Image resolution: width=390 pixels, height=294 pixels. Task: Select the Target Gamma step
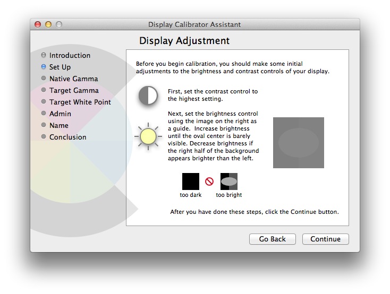[x=74, y=90]
